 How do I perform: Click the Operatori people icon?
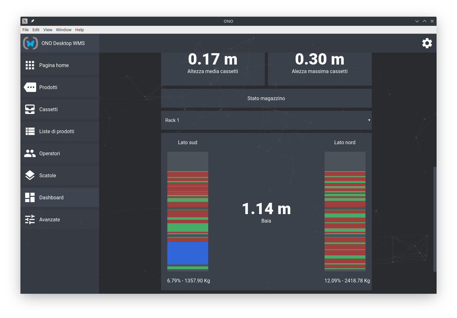click(30, 153)
